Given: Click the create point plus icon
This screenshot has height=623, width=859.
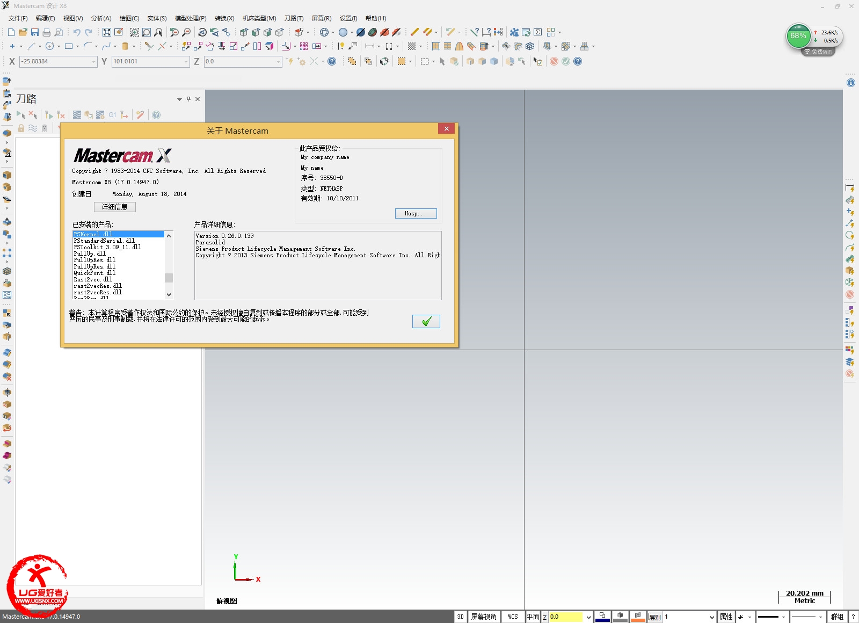Looking at the screenshot, I should click(12, 46).
